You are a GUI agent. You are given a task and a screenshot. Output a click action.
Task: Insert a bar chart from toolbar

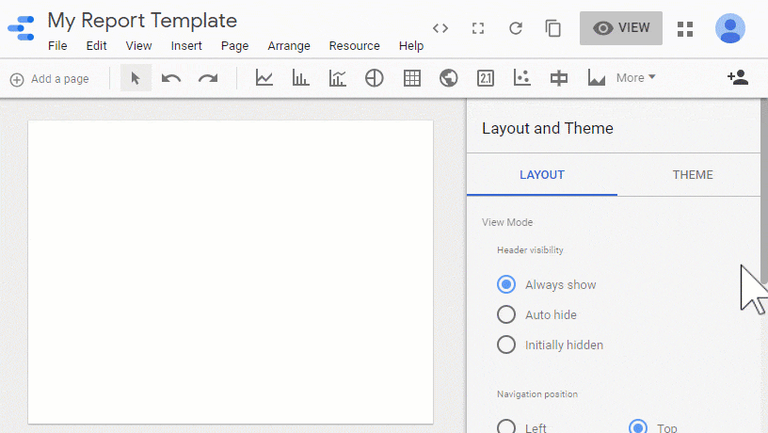pyautogui.click(x=300, y=78)
